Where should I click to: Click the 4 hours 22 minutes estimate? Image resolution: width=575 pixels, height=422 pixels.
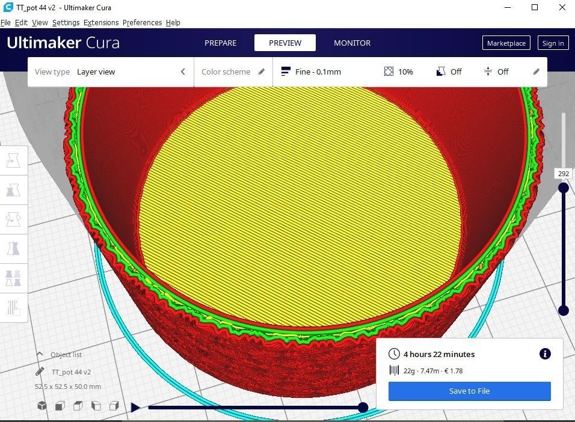pyautogui.click(x=439, y=354)
